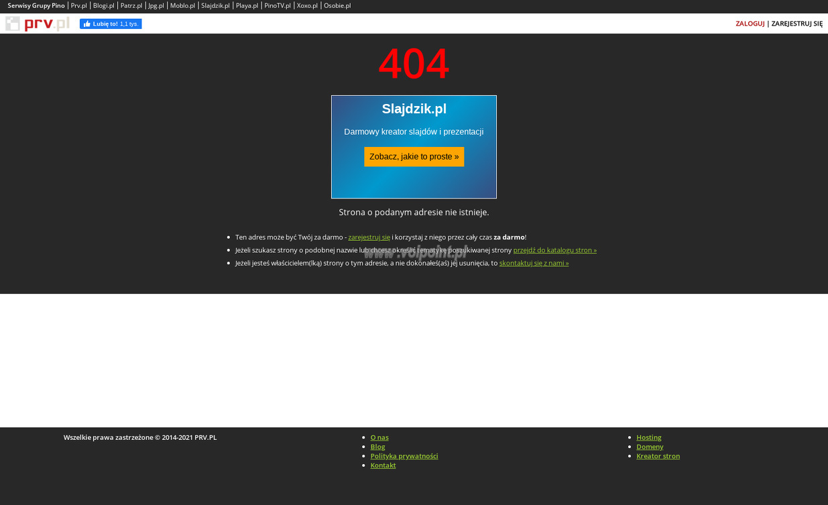The height and width of the screenshot is (505, 828).
Task: Click the prv.pl logo
Action: tap(38, 24)
